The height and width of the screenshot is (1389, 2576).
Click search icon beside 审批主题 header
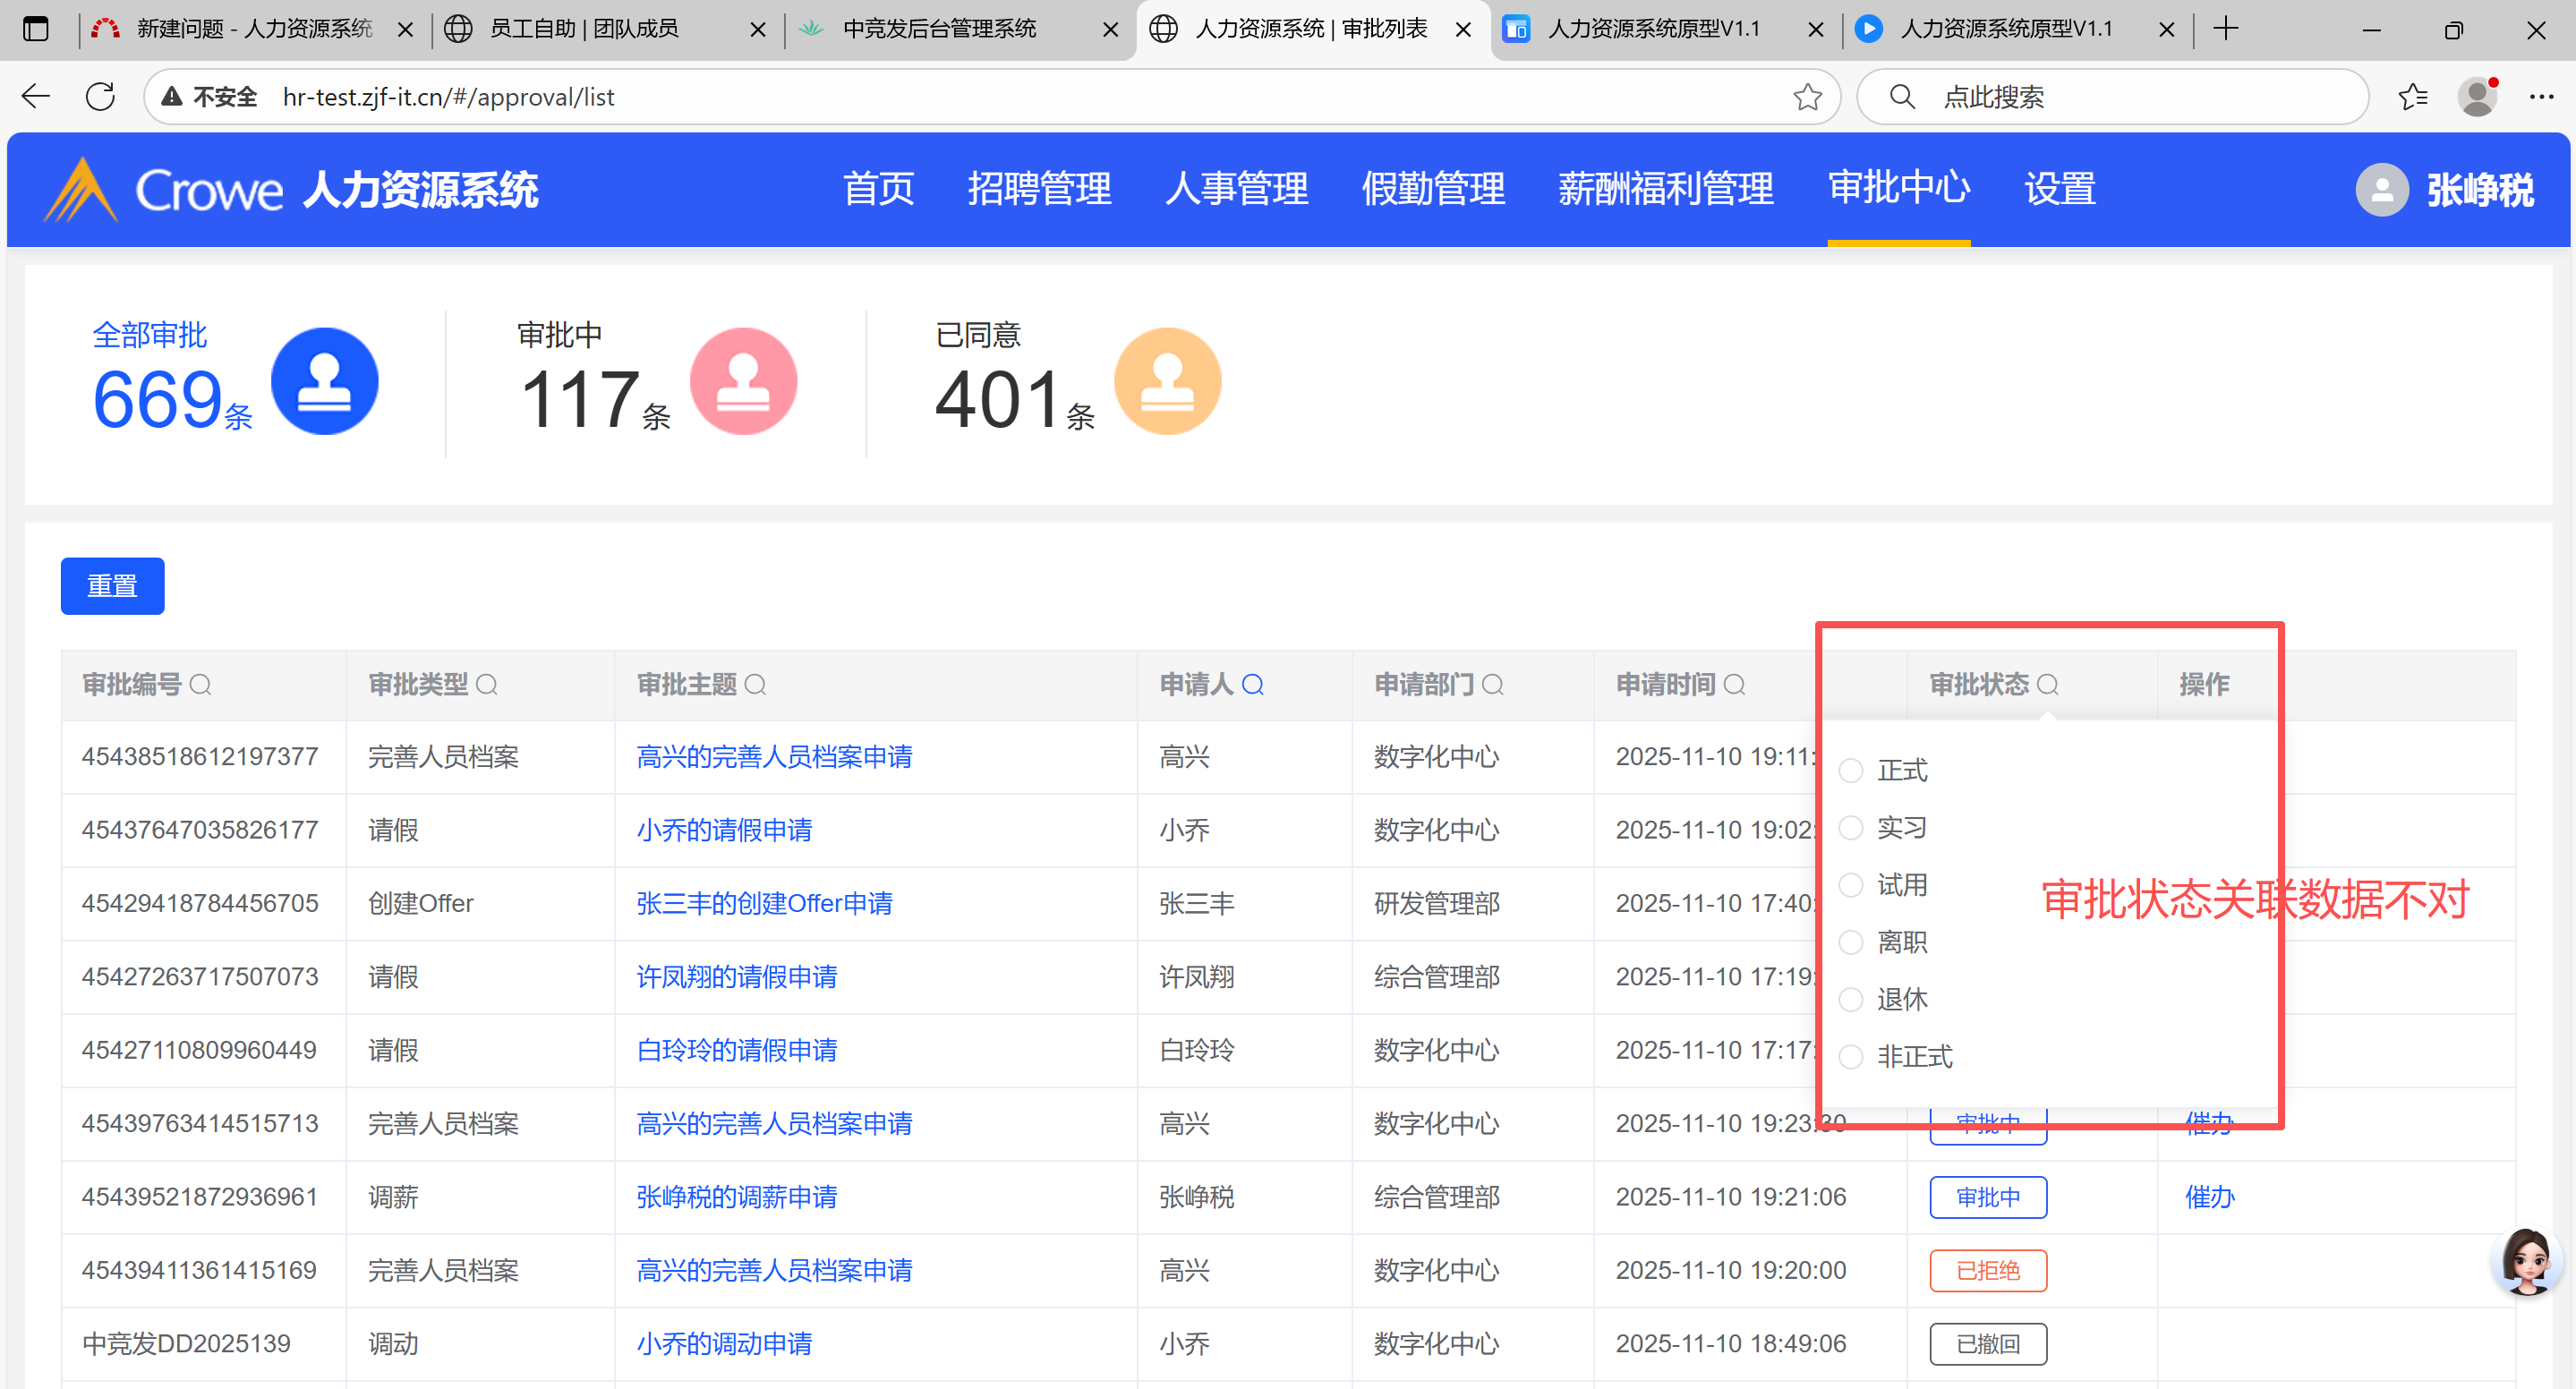(756, 685)
